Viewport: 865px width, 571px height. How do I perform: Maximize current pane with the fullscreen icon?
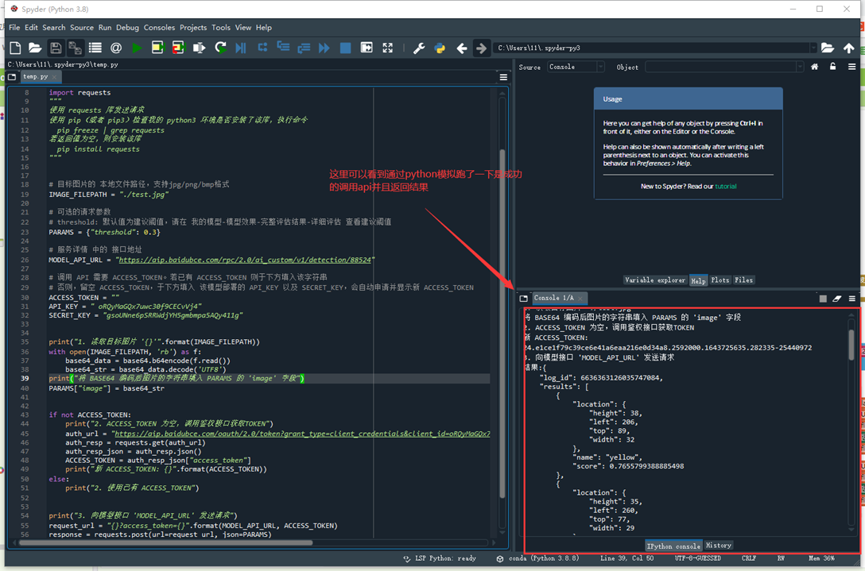(387, 48)
